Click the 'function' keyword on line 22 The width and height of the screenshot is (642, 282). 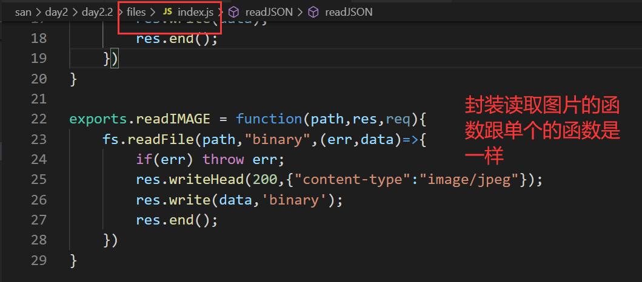[269, 119]
